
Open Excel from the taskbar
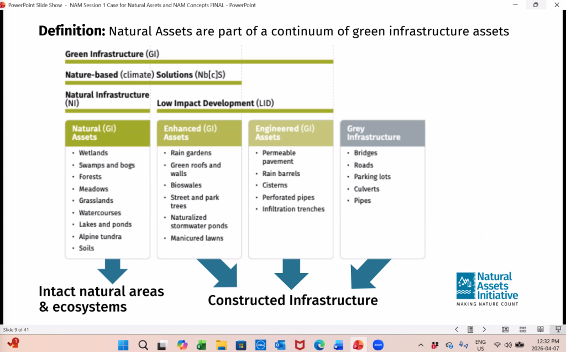click(201, 345)
